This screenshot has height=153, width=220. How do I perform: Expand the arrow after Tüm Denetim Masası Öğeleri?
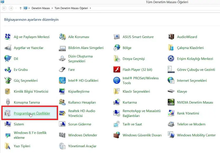click(91, 8)
